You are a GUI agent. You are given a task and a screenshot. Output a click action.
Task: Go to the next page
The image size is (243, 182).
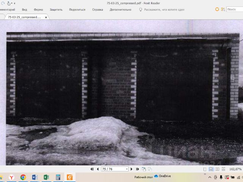tap(131, 169)
